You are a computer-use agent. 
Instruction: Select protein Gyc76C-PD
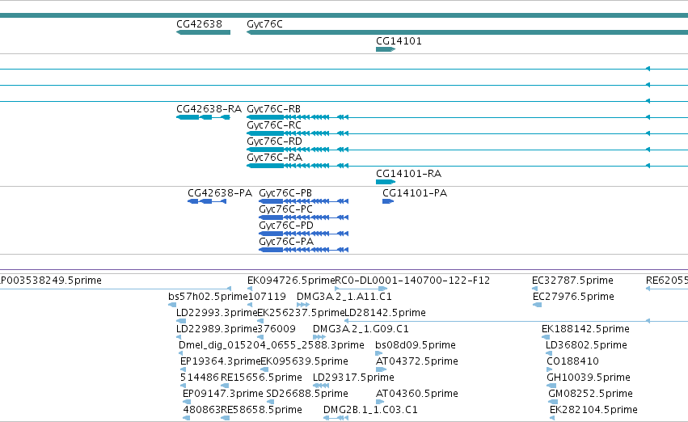point(304,234)
